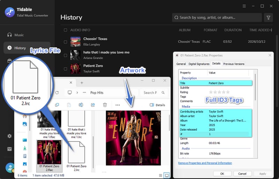This screenshot has width=279, height=179.
Task: Select History in the Tidable sidebar
Action: click(27, 48)
